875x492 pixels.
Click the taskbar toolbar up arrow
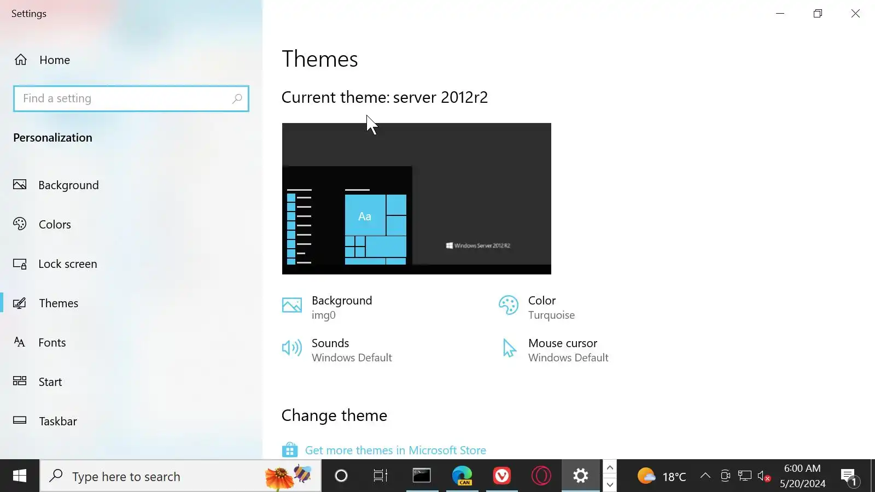(610, 468)
